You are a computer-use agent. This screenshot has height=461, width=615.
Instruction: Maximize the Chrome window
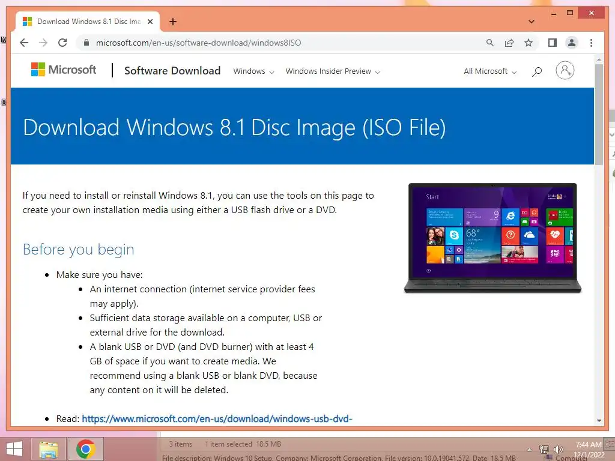click(570, 13)
